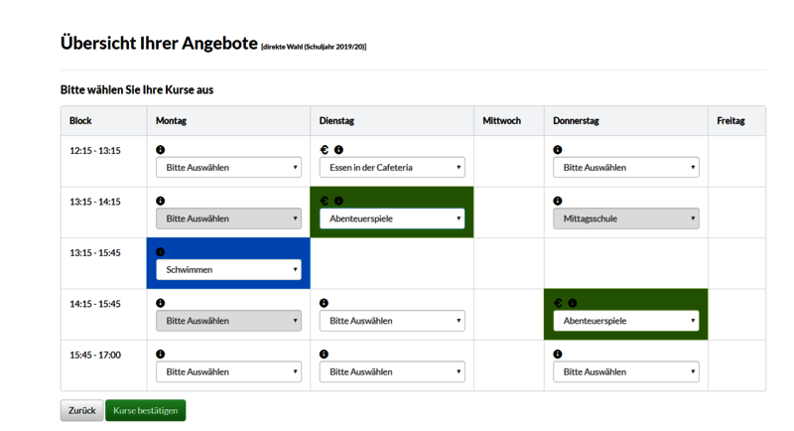Click info icon for Donnerstag 15:45 - 17:00

(558, 355)
